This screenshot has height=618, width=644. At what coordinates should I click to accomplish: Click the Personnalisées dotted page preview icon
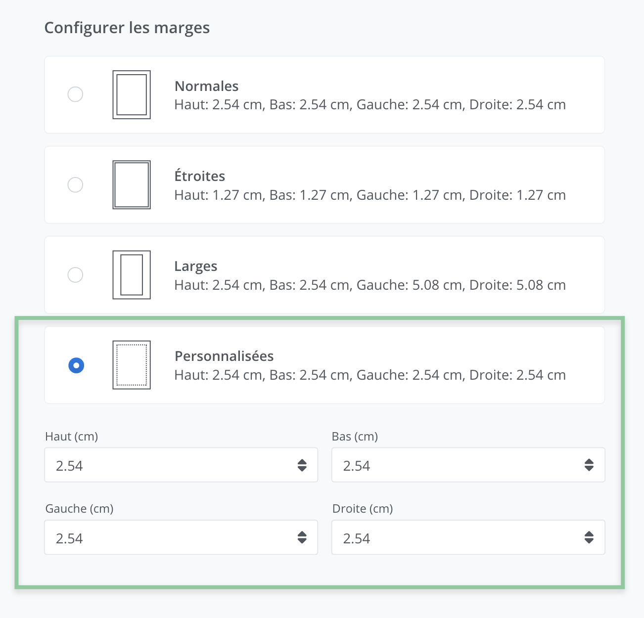point(132,365)
